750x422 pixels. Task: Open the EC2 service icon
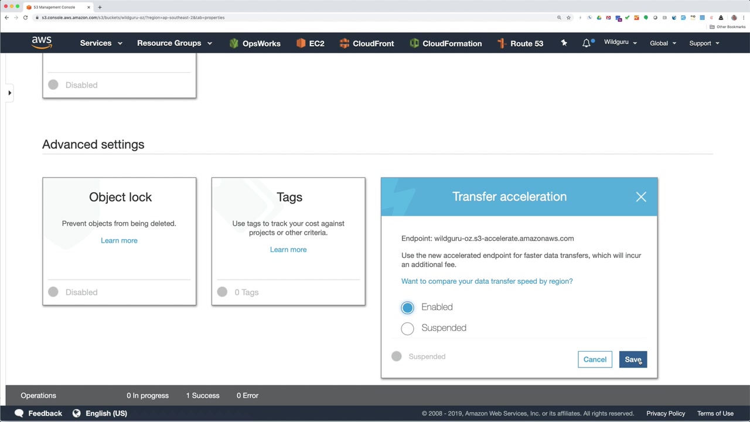coord(301,43)
